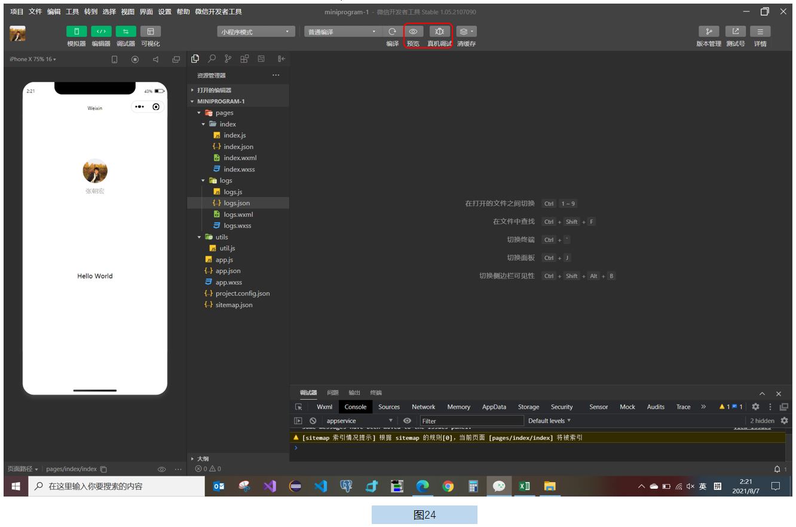The height and width of the screenshot is (527, 796).
Task: Click the console settings gear beside 2 hidden
Action: tap(784, 421)
